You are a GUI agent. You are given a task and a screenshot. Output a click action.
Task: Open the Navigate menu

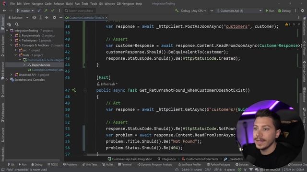click(x=37, y=4)
